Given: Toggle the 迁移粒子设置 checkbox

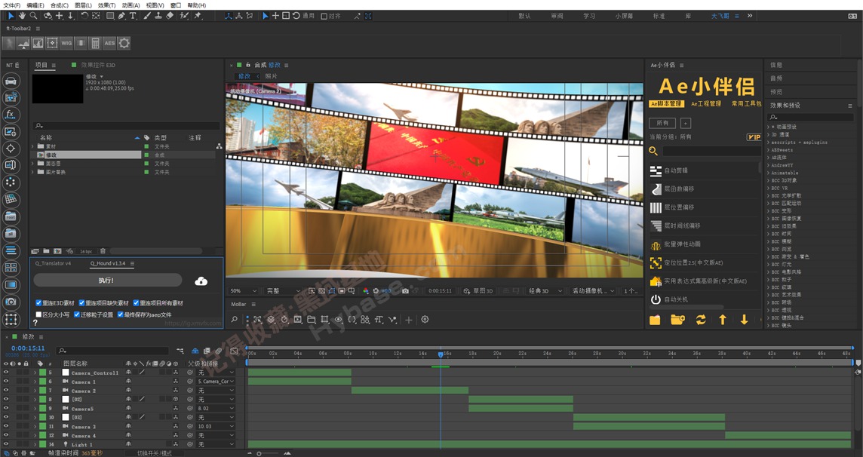Looking at the screenshot, I should click(x=76, y=314).
